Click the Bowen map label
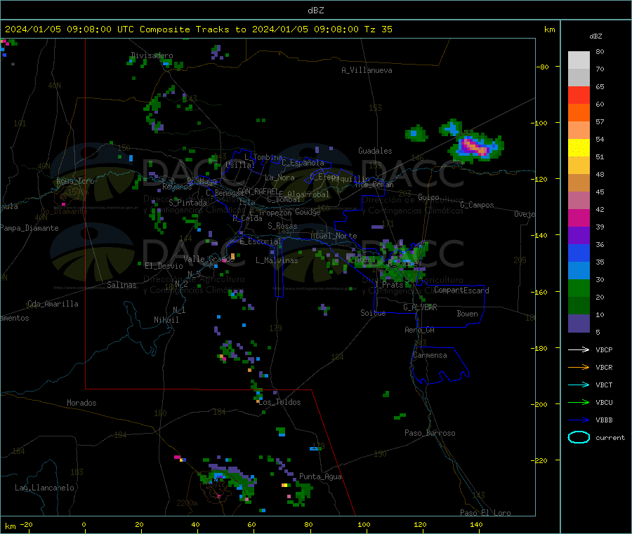 [467, 314]
